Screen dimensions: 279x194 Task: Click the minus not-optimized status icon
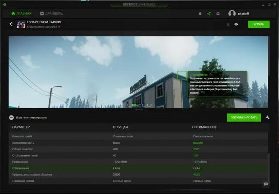[x=12, y=118]
